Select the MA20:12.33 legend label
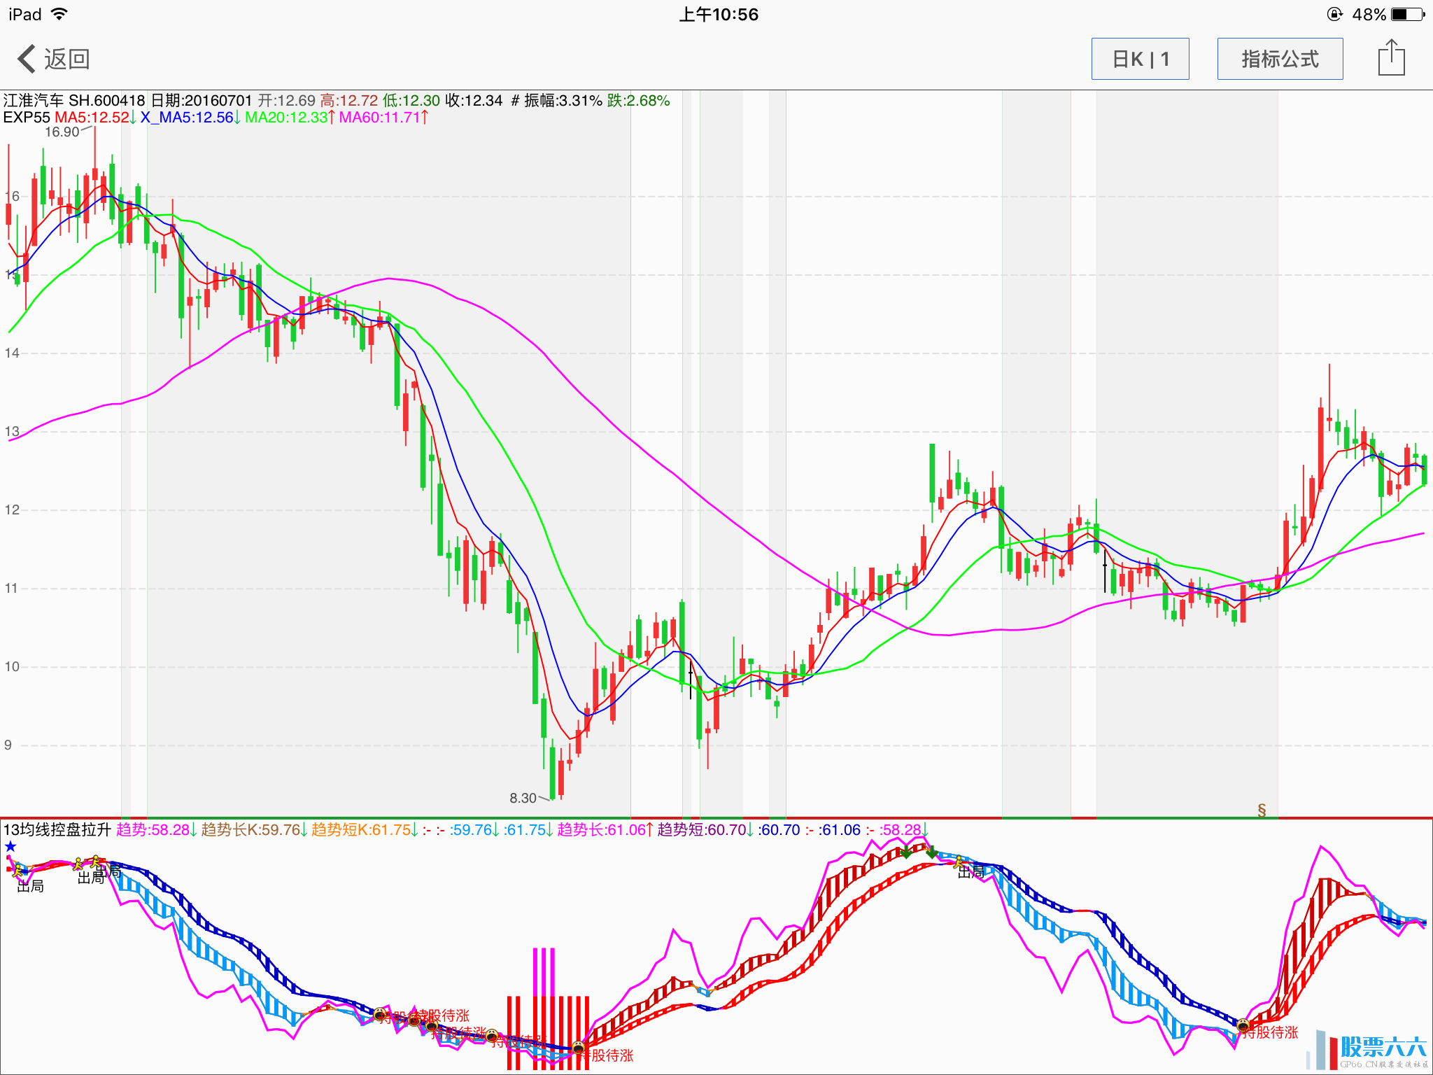Image resolution: width=1433 pixels, height=1075 pixels. pyautogui.click(x=287, y=118)
